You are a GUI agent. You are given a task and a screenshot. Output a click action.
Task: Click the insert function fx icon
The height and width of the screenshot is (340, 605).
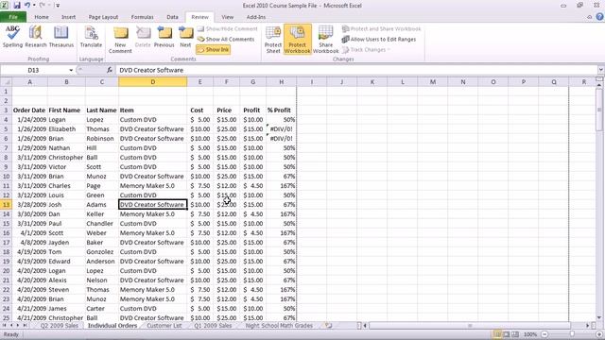tap(110, 70)
